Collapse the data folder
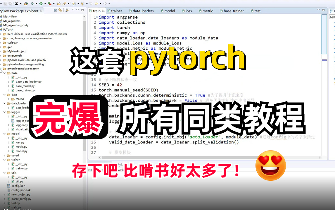Screen dimensions: 335x210 (4, 95)
